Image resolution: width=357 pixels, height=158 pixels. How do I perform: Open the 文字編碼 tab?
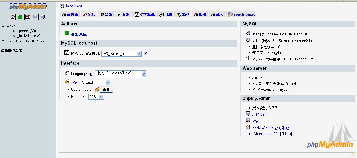click(145, 14)
